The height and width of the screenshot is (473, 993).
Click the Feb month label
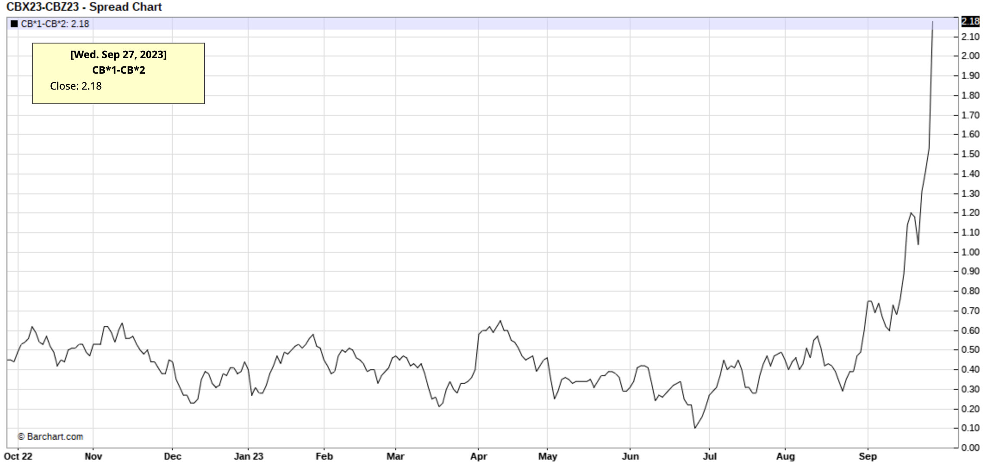pos(324,456)
